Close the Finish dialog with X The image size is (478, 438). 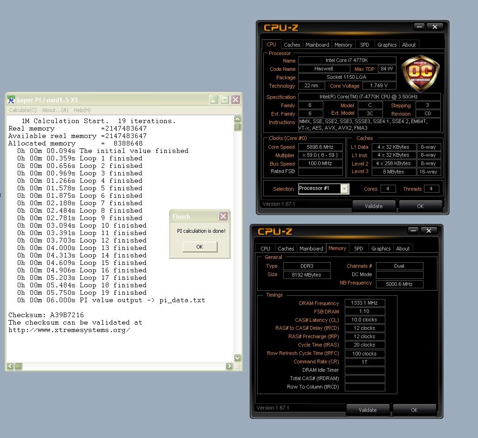coord(224,216)
